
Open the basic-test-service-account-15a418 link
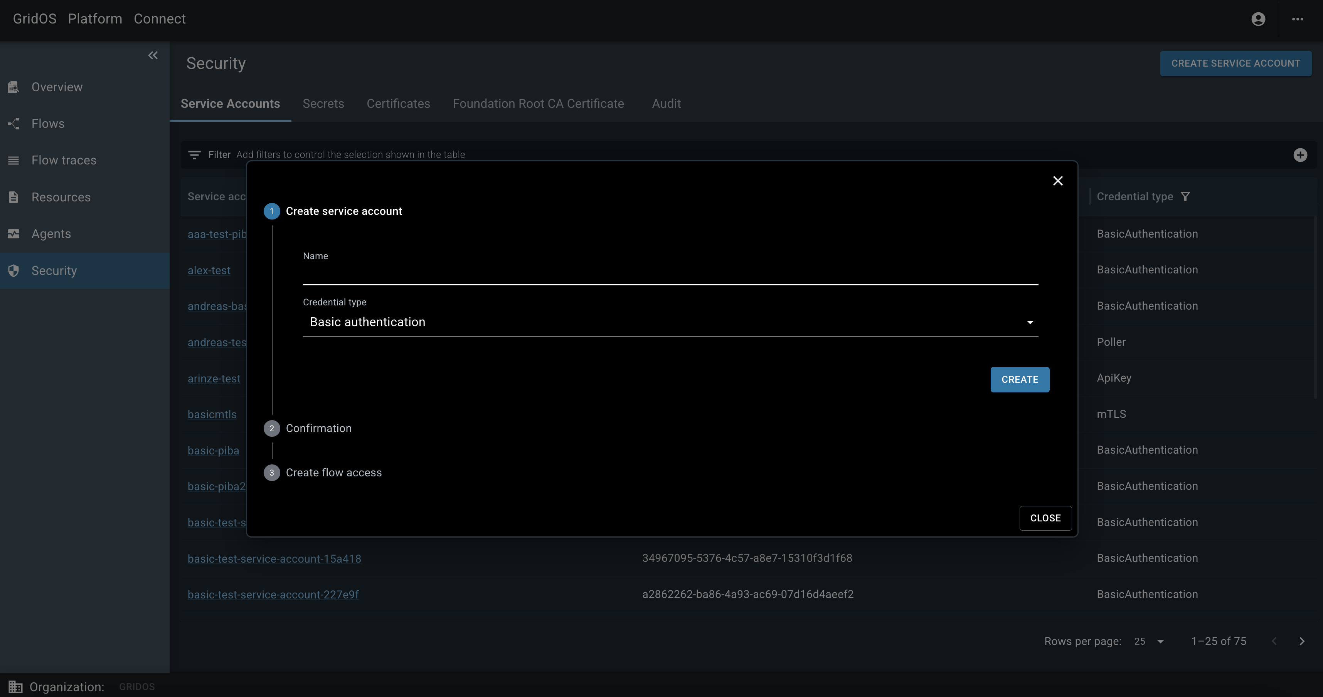pyautogui.click(x=274, y=558)
